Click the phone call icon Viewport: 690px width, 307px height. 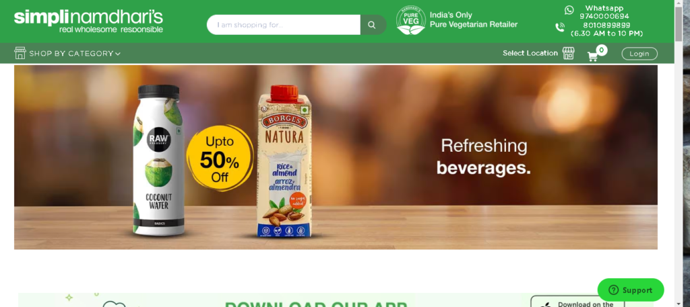pos(560,27)
